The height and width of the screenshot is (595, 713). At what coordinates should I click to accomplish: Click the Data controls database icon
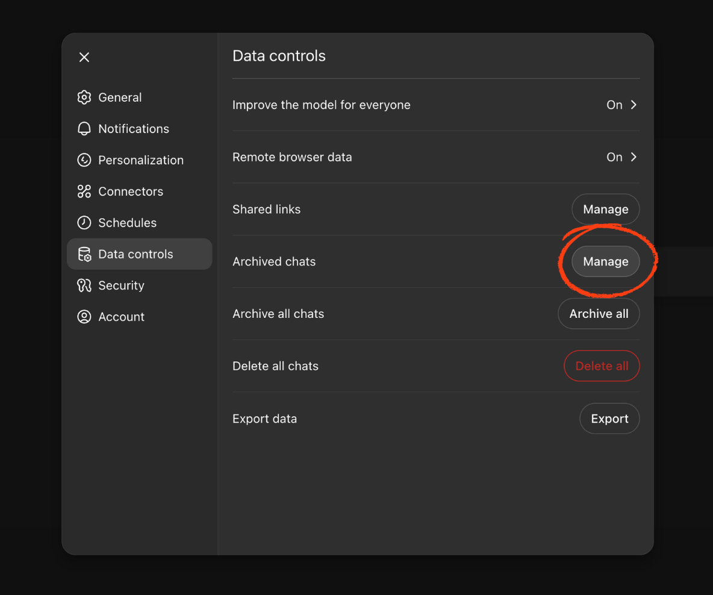[x=84, y=254]
